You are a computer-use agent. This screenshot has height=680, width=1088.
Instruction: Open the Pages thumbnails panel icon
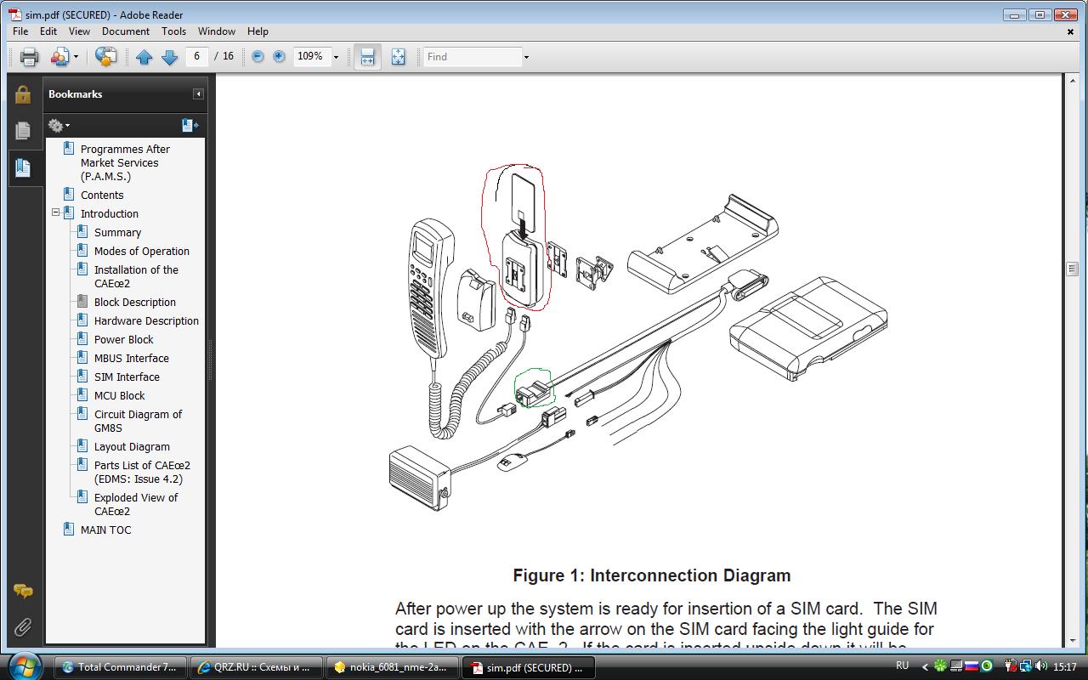point(23,130)
